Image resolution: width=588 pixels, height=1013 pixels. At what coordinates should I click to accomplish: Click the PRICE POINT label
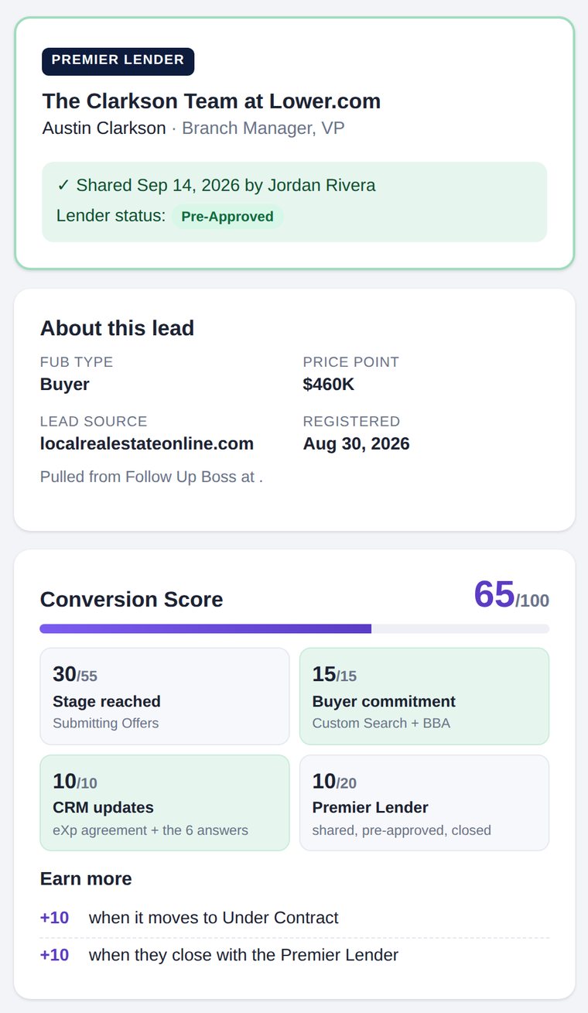tap(351, 361)
